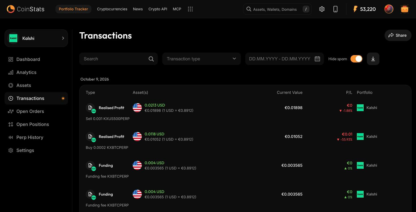Click the mobile phone icon
This screenshot has width=416, height=212.
335,9
